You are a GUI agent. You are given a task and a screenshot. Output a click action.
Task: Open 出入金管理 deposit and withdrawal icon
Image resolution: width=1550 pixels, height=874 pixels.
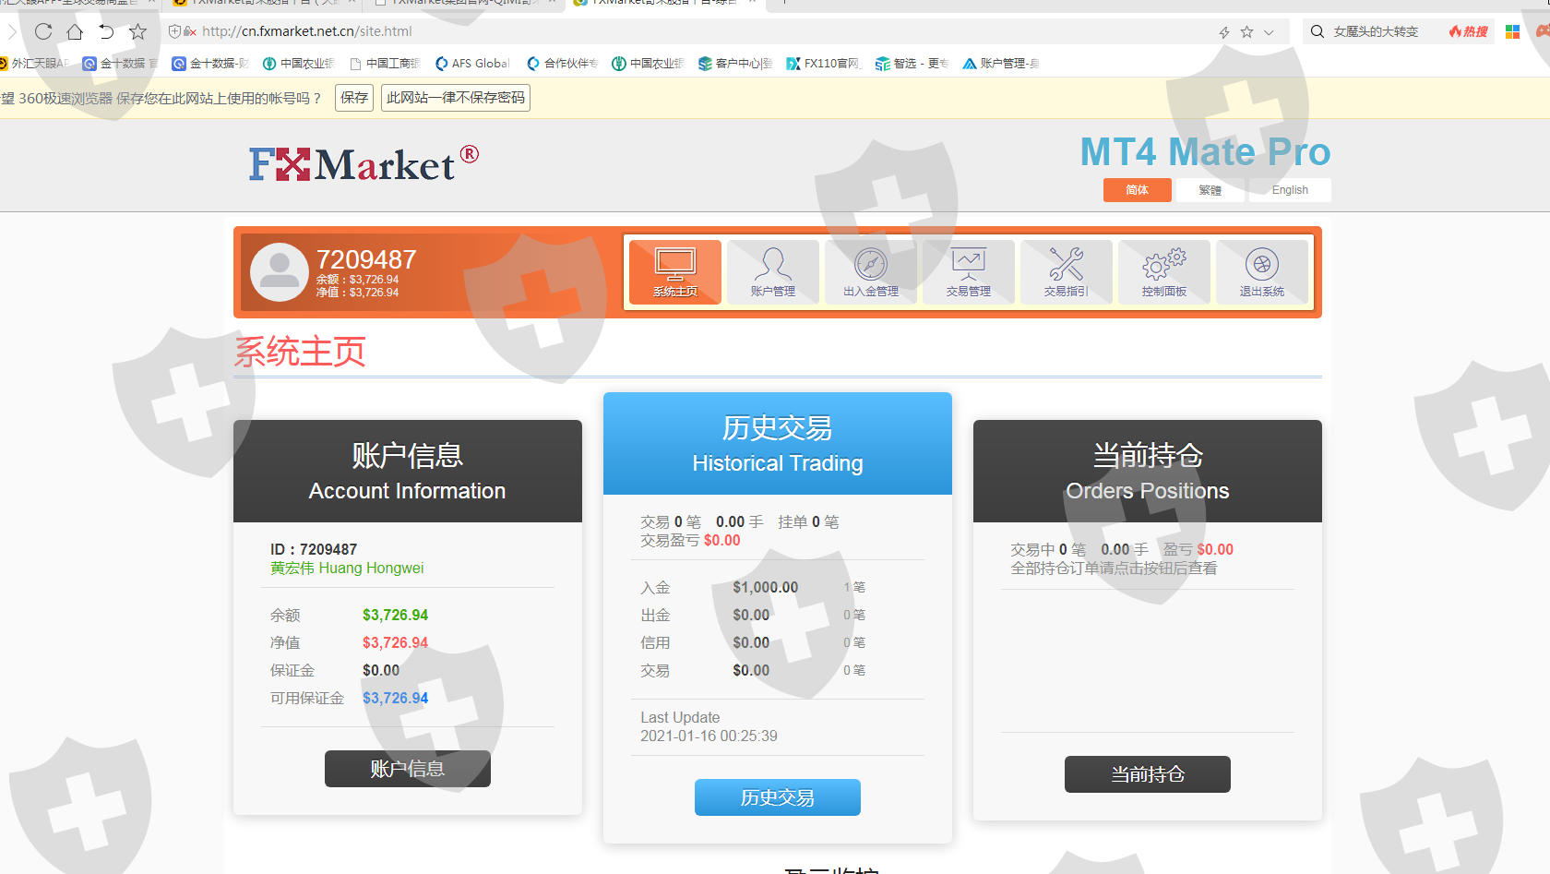(x=871, y=272)
